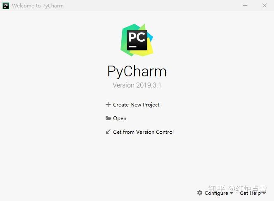Click the PyCharm product name heading
The height and width of the screenshot is (201, 274).
[137, 71]
